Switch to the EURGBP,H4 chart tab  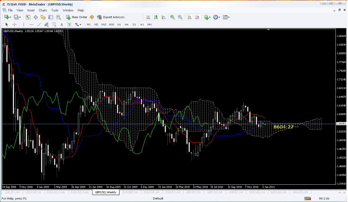pos(130,192)
